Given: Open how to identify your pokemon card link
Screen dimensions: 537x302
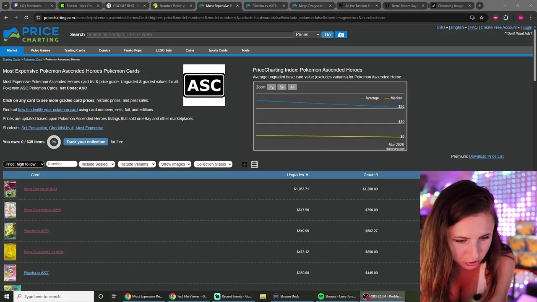Looking at the screenshot, I should point(48,109).
